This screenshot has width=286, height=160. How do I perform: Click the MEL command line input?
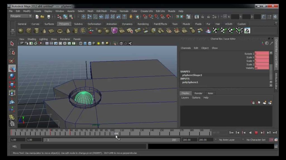tap(83, 146)
